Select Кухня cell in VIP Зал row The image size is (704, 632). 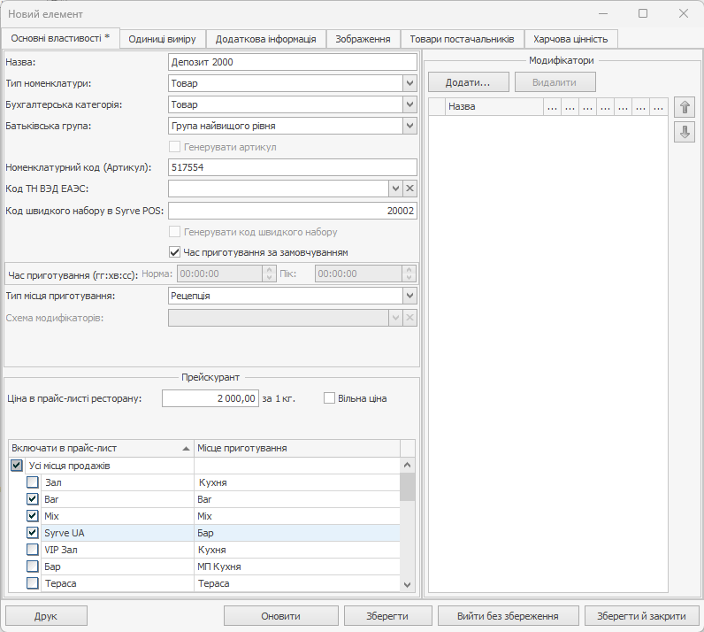pos(297,550)
